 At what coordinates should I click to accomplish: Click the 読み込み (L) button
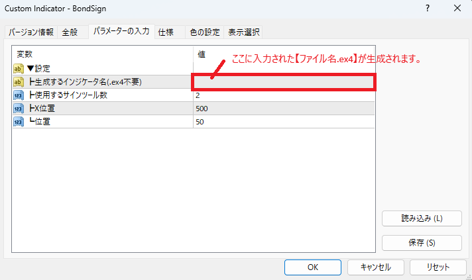click(422, 218)
